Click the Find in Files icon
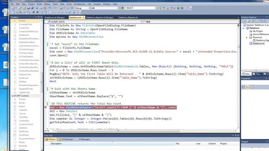This screenshot has width=269, height=151. [x=122, y=8]
